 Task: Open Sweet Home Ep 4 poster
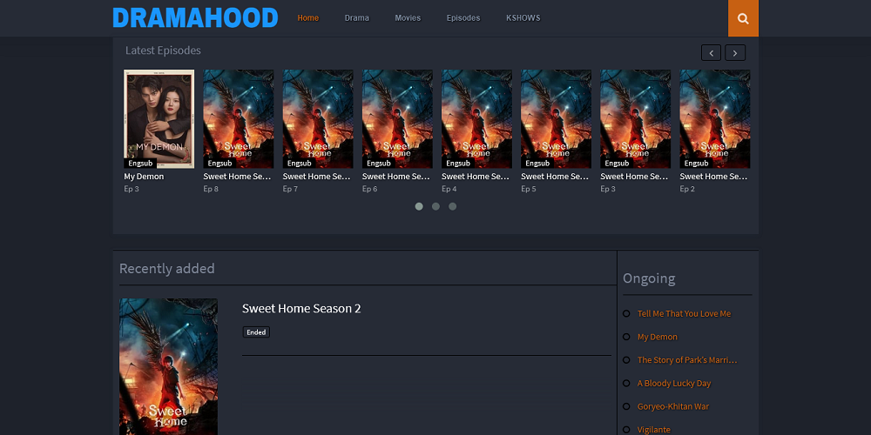click(476, 118)
